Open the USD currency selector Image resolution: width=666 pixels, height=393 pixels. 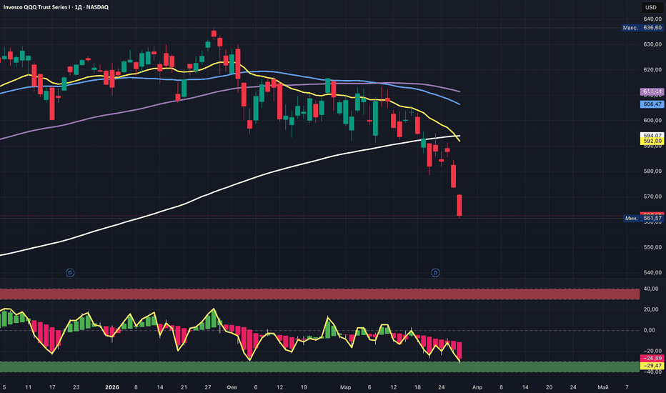[650, 7]
